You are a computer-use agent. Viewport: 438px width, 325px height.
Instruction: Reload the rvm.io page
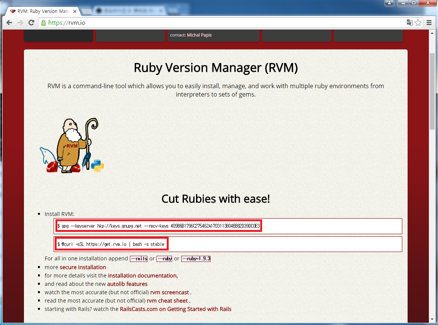coord(31,23)
